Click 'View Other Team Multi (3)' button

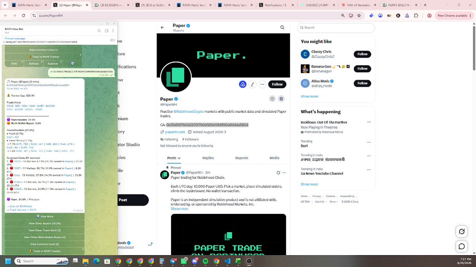[x=45, y=230]
